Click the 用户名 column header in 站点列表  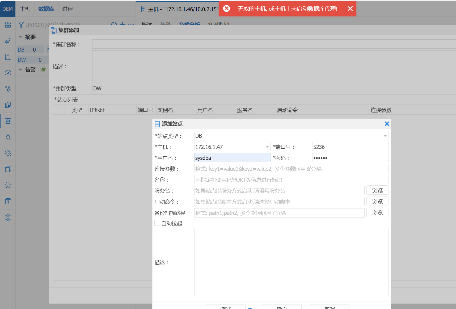(216, 110)
